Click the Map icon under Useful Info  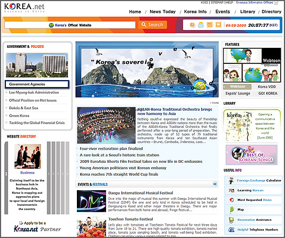231,210
